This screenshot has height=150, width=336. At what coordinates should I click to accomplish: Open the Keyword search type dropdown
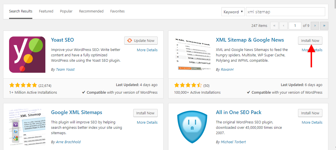pyautogui.click(x=233, y=12)
